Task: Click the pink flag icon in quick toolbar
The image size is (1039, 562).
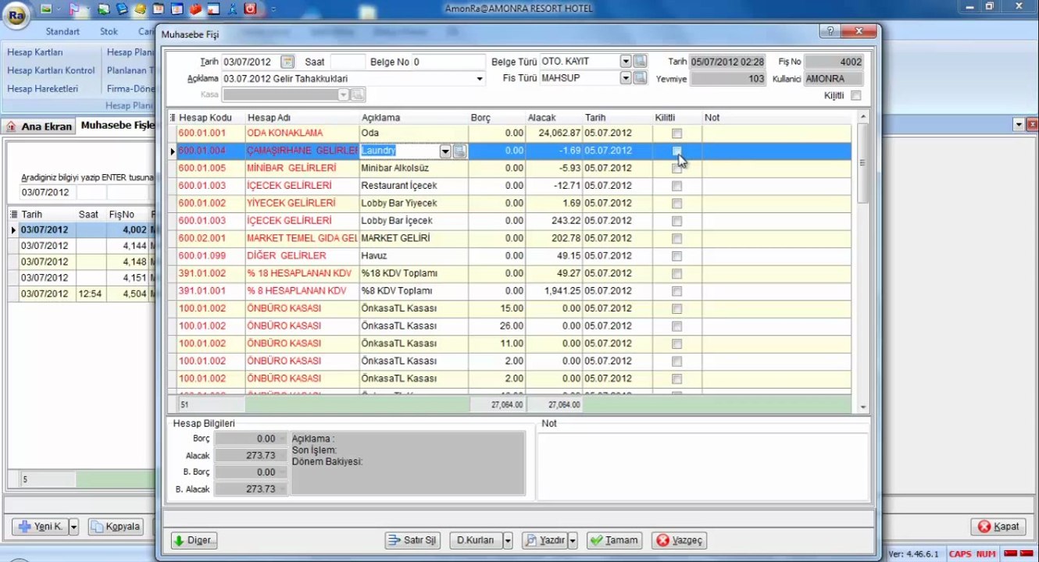Action: click(x=73, y=9)
